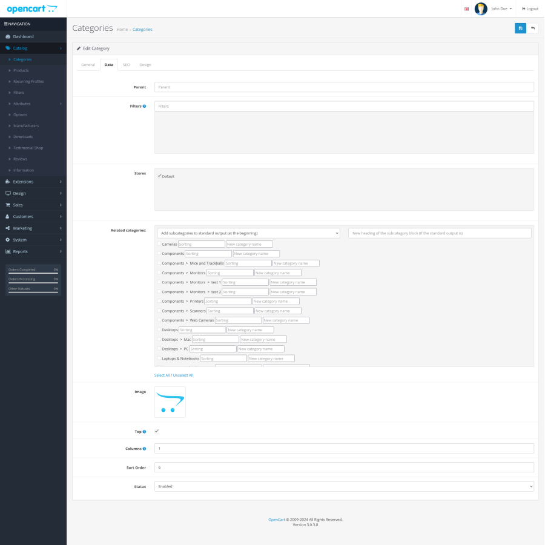This screenshot has height=545, width=545.
Task: Click the category image thumbnail
Action: click(x=170, y=402)
